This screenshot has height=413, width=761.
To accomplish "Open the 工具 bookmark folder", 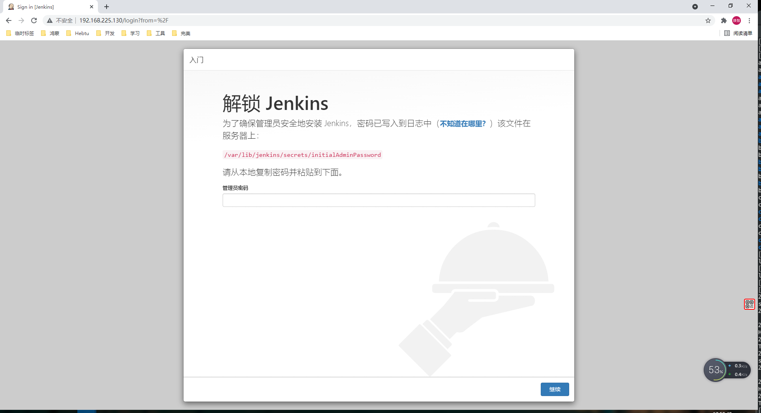I will tap(156, 33).
